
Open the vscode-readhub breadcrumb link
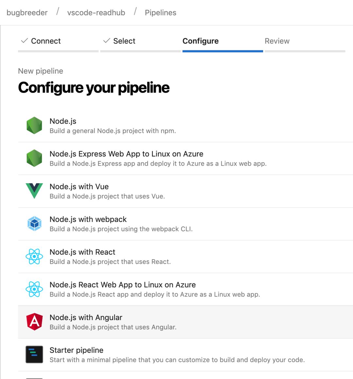pyautogui.click(x=96, y=13)
